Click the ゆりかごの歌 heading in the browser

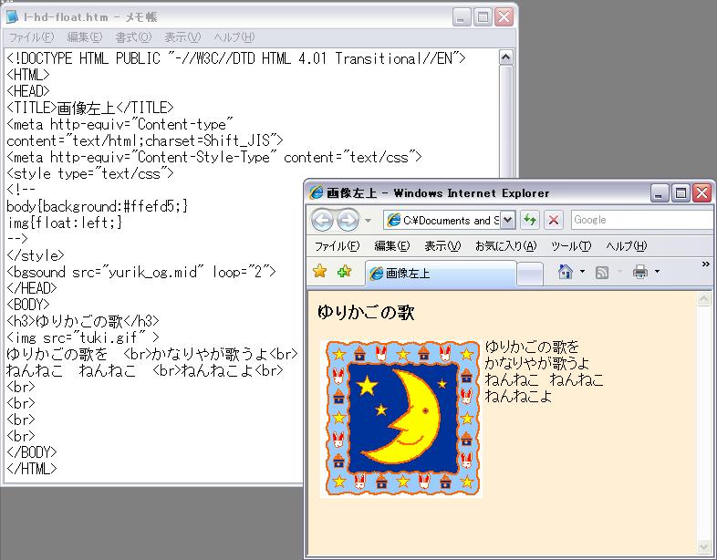pos(366,312)
